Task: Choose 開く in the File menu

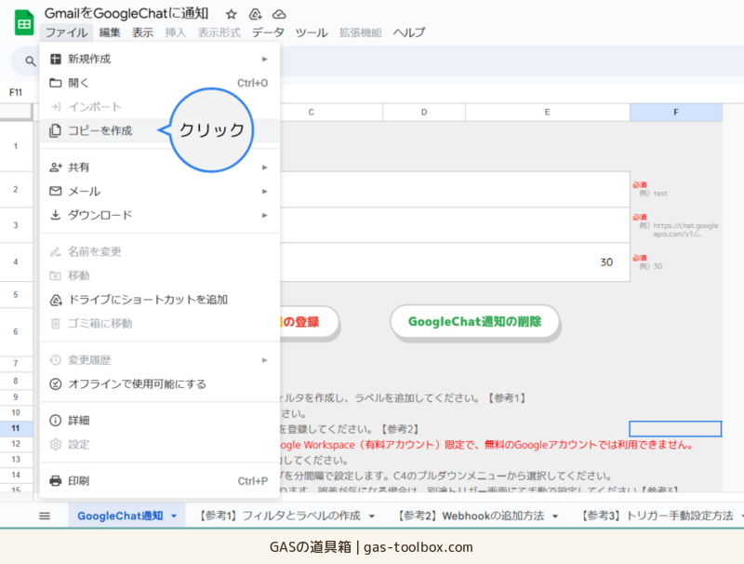Action: (160, 83)
